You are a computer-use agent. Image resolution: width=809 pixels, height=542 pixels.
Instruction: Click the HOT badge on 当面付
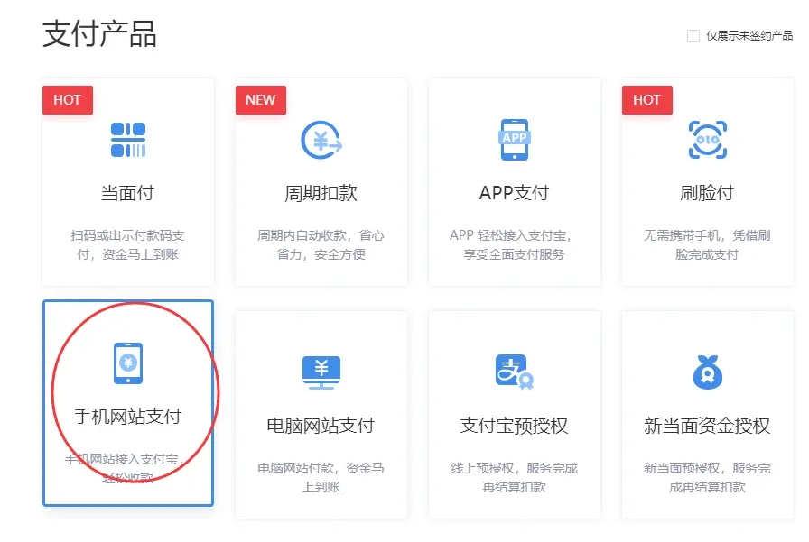(68, 100)
